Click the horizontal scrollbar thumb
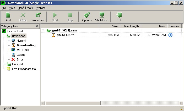Image resolution: width=184 pixels, height=111 pixels. [x=73, y=103]
